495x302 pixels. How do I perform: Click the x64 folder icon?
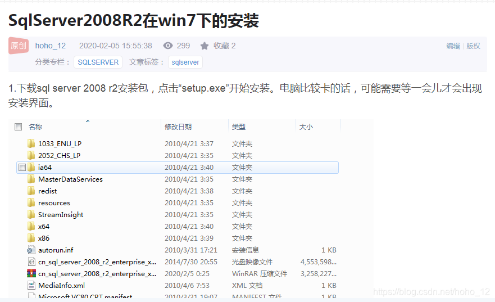(31, 227)
